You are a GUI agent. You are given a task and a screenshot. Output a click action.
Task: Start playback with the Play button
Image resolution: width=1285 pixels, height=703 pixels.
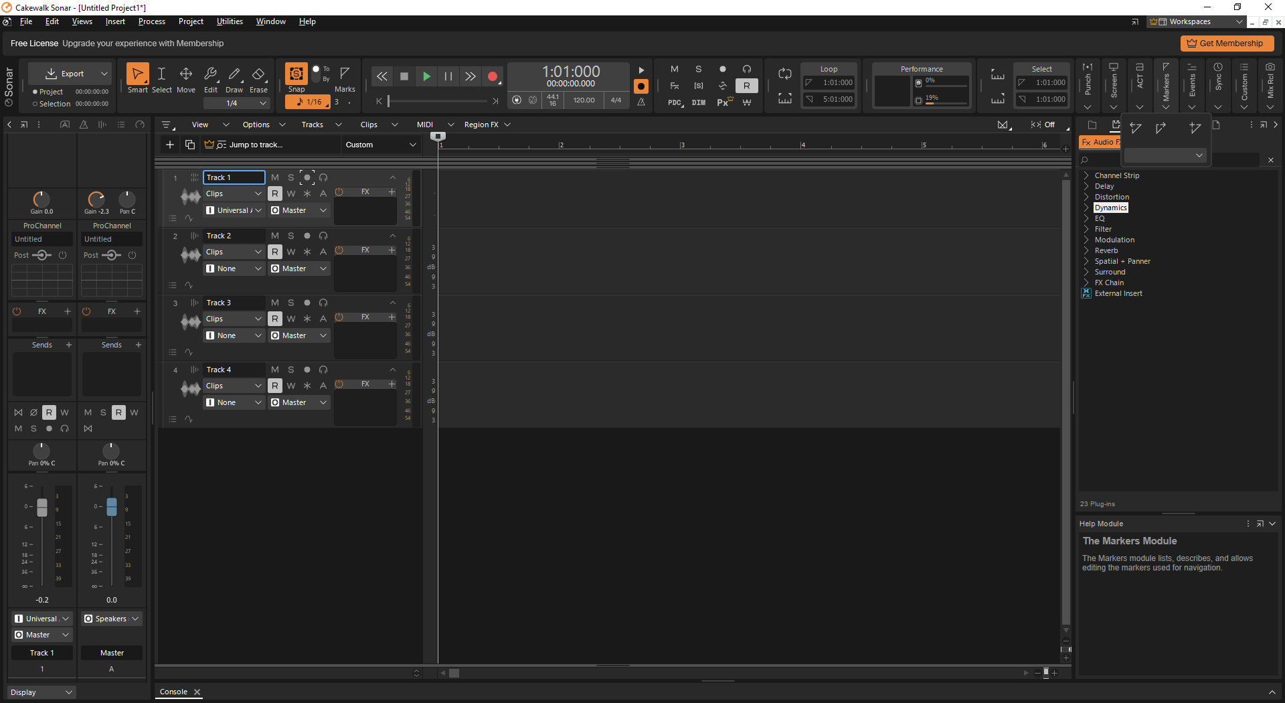[426, 76]
